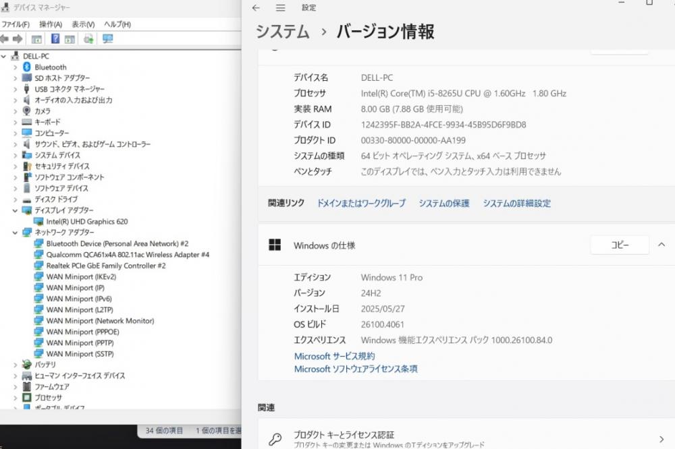Select WAN Miniport (L2TP) entry
The width and height of the screenshot is (675, 449).
[x=80, y=309]
